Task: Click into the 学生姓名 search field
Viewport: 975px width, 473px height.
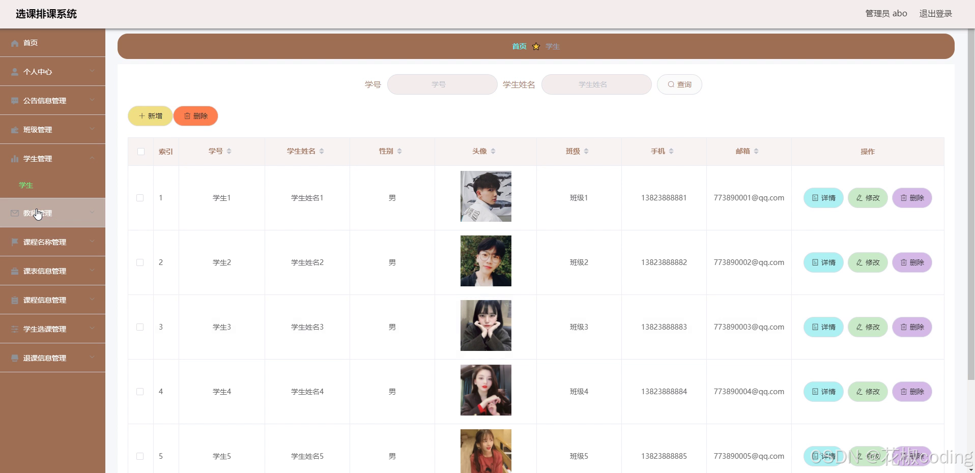Action: tap(596, 84)
